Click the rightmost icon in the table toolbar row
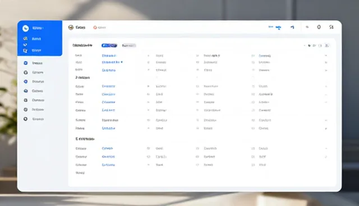This screenshot has width=359, height=206. tap(327, 45)
